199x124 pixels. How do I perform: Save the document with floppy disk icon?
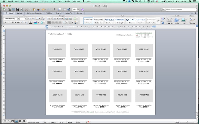click(18, 9)
